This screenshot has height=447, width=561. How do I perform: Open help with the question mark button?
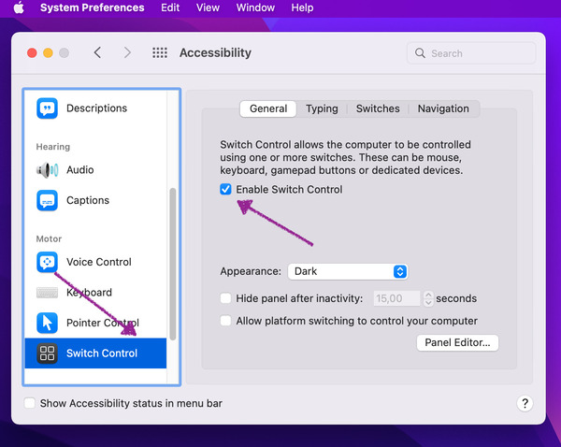(x=525, y=403)
